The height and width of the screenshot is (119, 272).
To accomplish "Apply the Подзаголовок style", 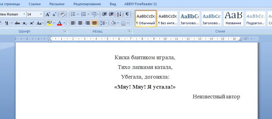I will tap(256, 19).
